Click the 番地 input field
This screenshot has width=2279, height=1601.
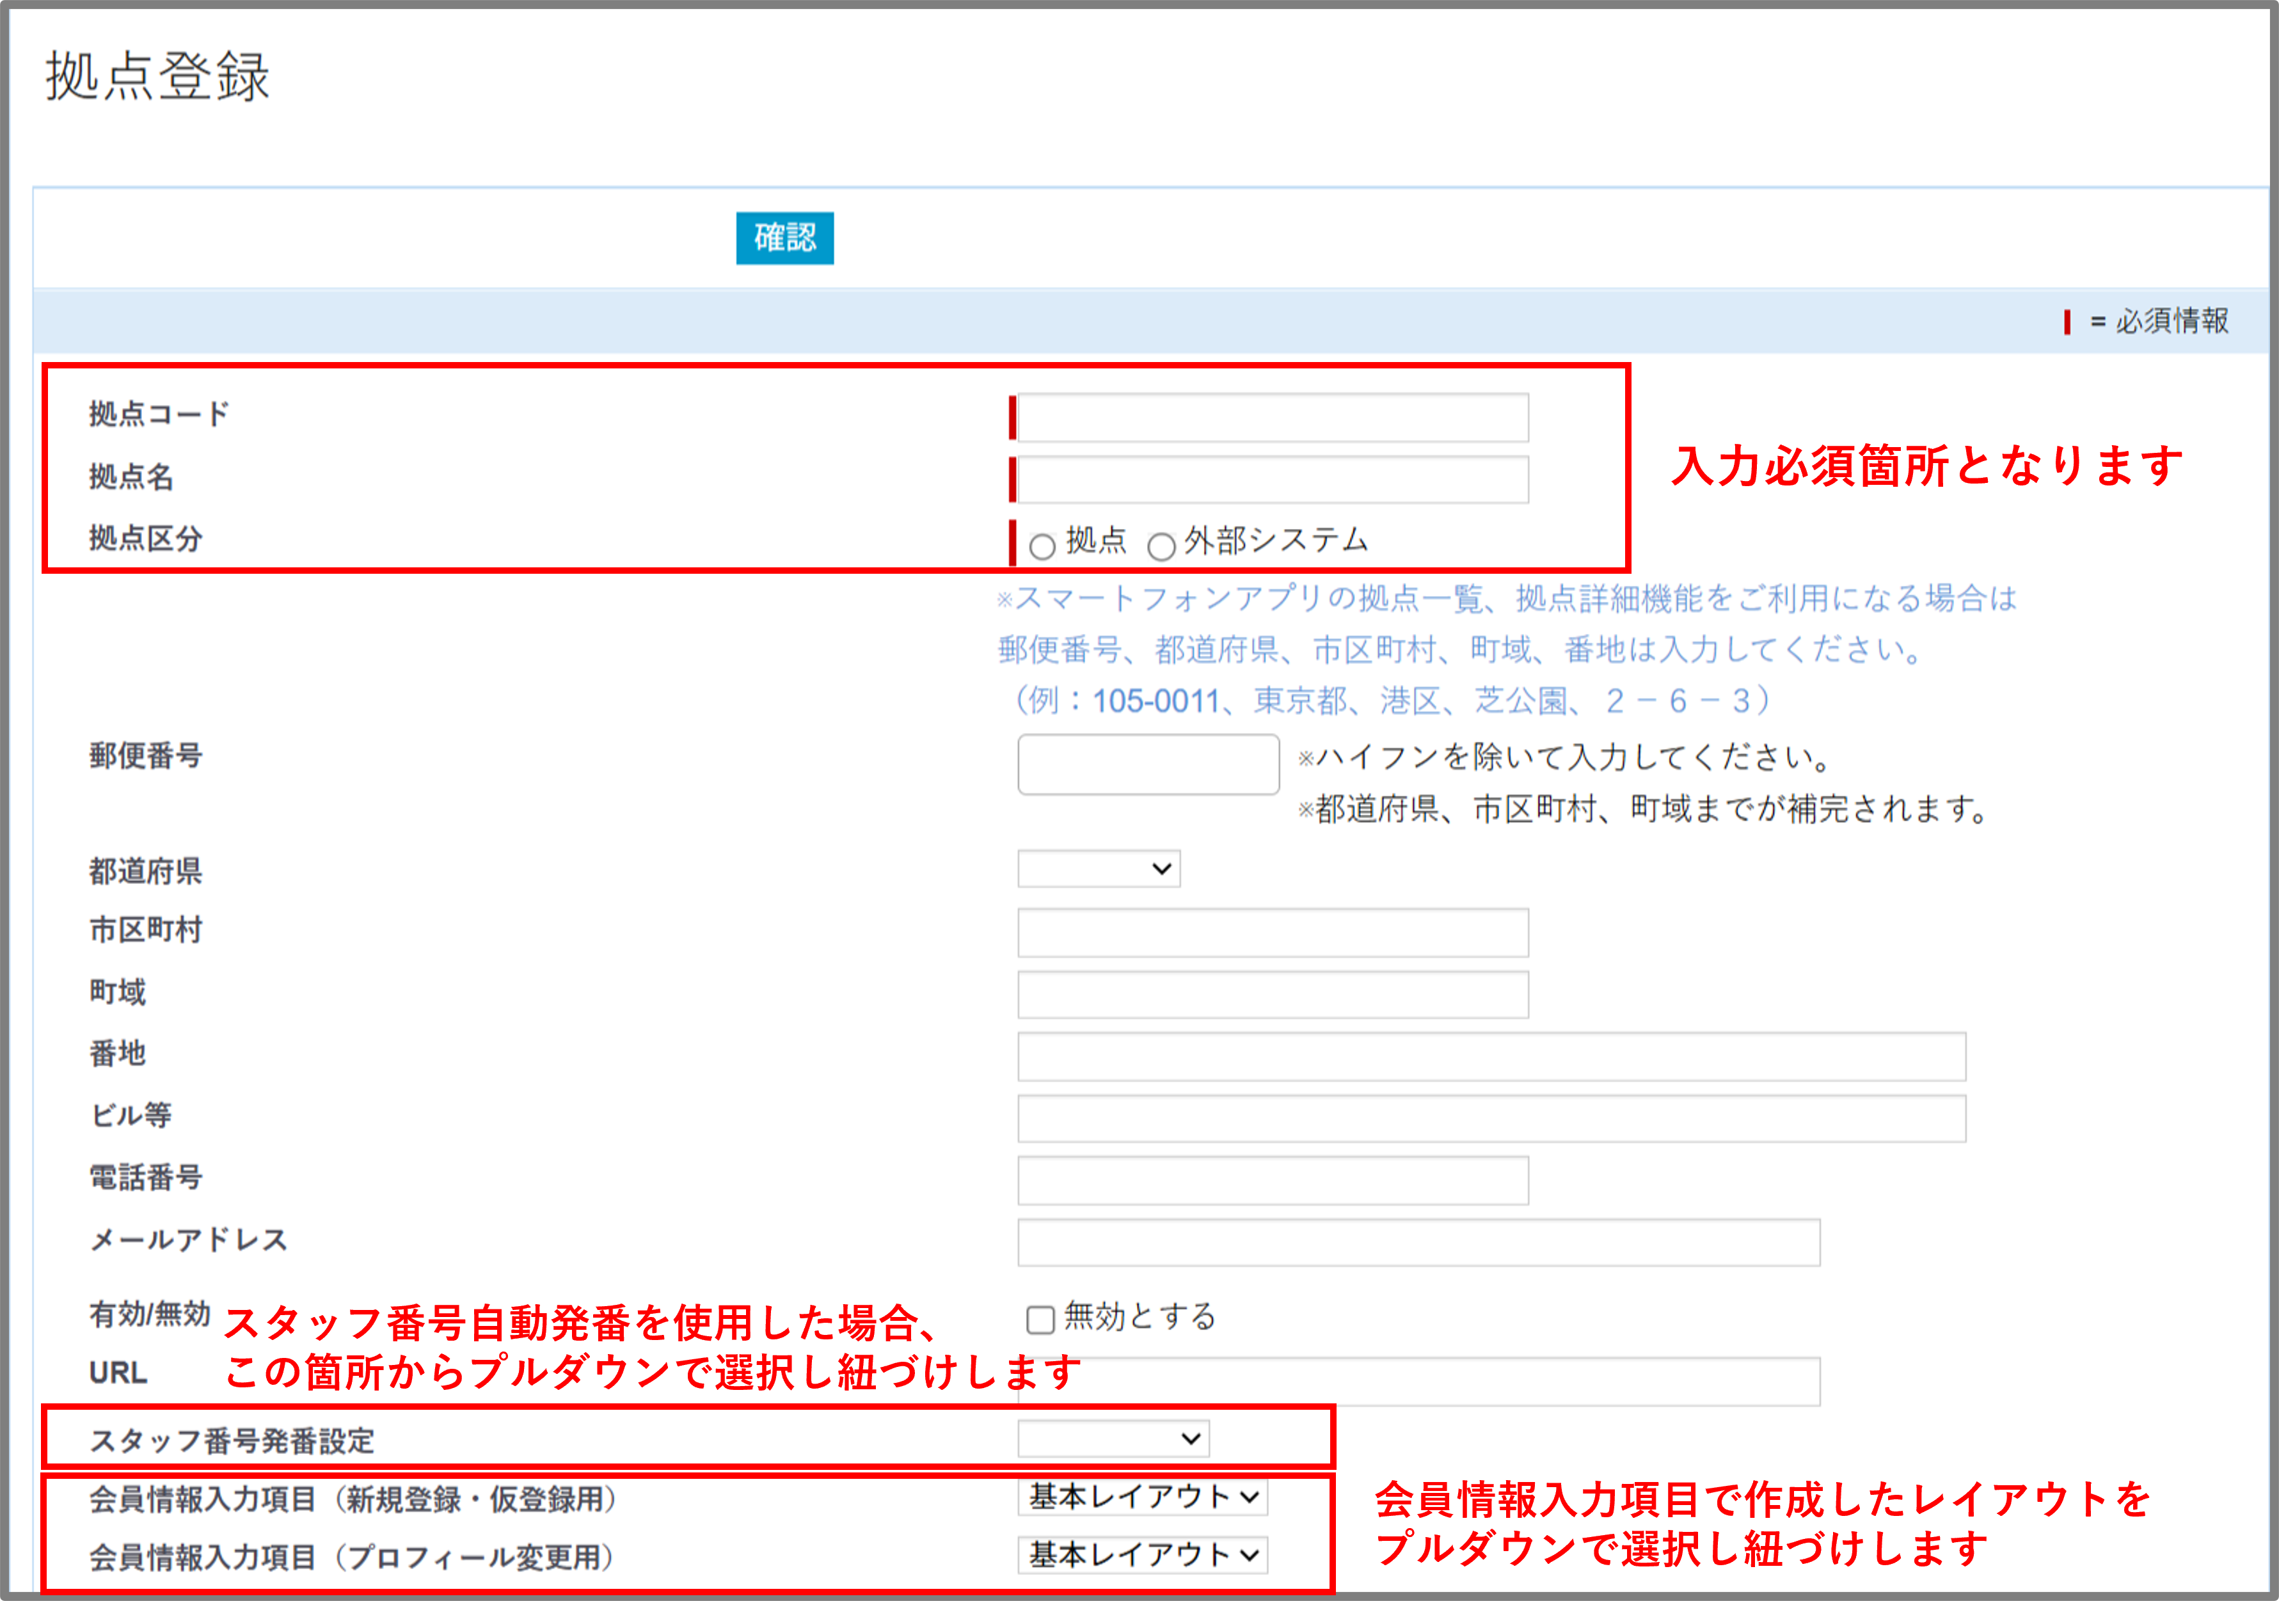tap(1491, 1056)
